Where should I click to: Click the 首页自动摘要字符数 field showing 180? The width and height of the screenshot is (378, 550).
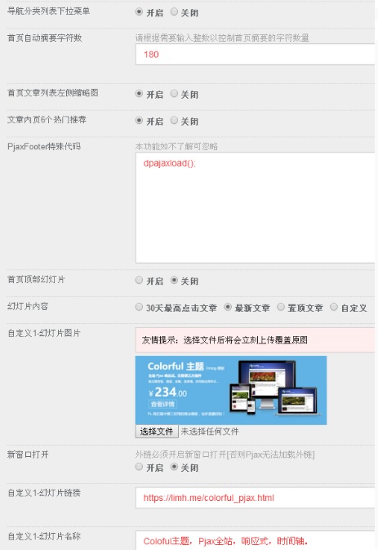[256, 55]
